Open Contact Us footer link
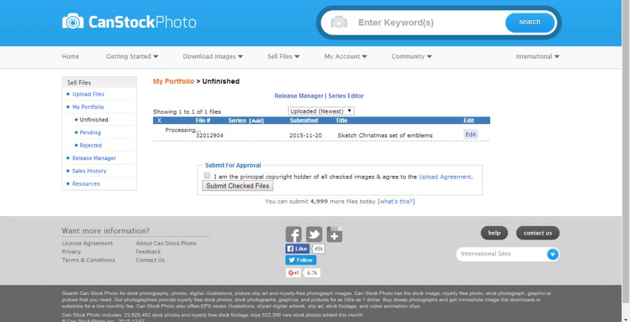 click(150, 260)
